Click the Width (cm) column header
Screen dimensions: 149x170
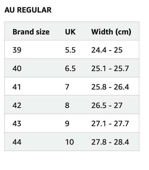111,32
